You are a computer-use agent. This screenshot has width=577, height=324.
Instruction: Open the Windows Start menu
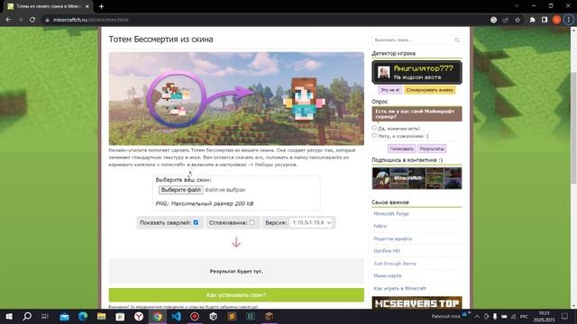click(8, 316)
